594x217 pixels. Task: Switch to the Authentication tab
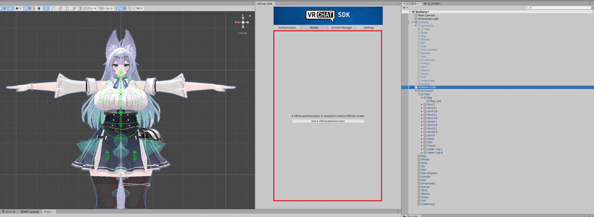pyautogui.click(x=287, y=28)
